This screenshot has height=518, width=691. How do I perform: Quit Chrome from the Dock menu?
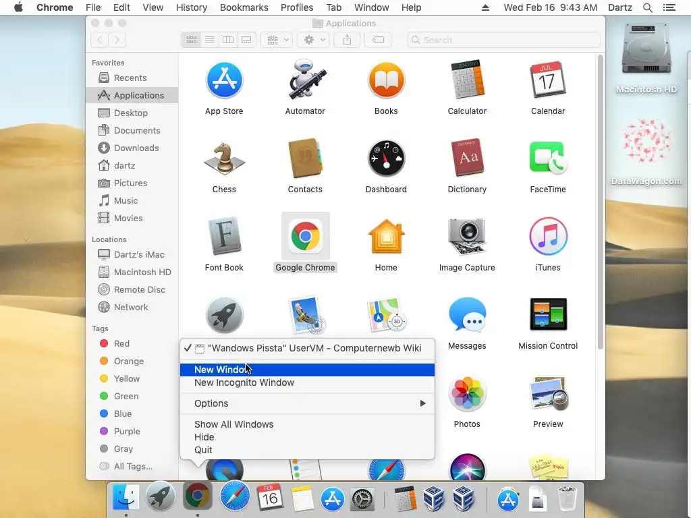tap(307, 450)
